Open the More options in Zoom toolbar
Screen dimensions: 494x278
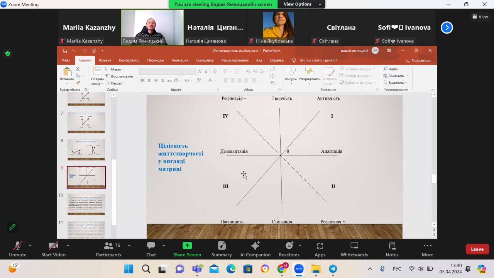(427, 249)
